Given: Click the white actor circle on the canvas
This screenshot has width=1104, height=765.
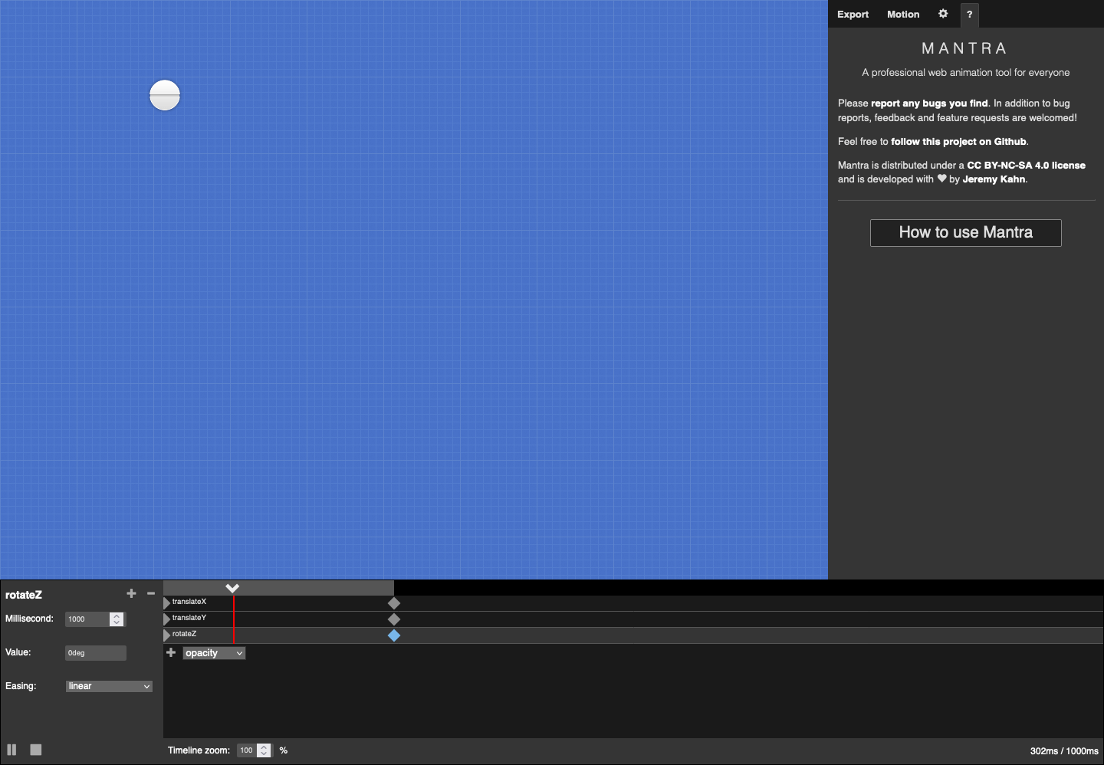Looking at the screenshot, I should [x=165, y=95].
